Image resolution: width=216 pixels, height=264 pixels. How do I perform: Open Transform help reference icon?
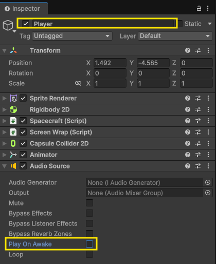tap(188, 50)
